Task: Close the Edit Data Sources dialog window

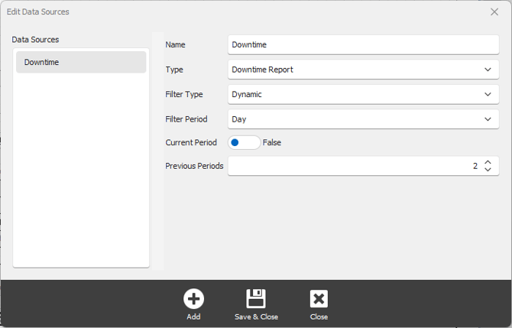Action: [x=494, y=12]
